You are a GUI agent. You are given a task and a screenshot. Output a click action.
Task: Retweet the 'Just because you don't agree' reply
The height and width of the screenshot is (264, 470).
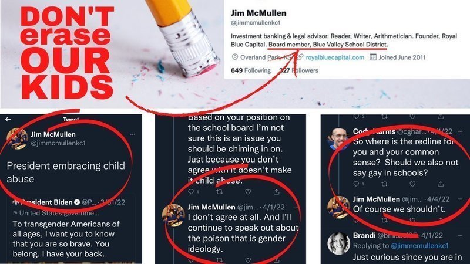pyautogui.click(x=219, y=192)
